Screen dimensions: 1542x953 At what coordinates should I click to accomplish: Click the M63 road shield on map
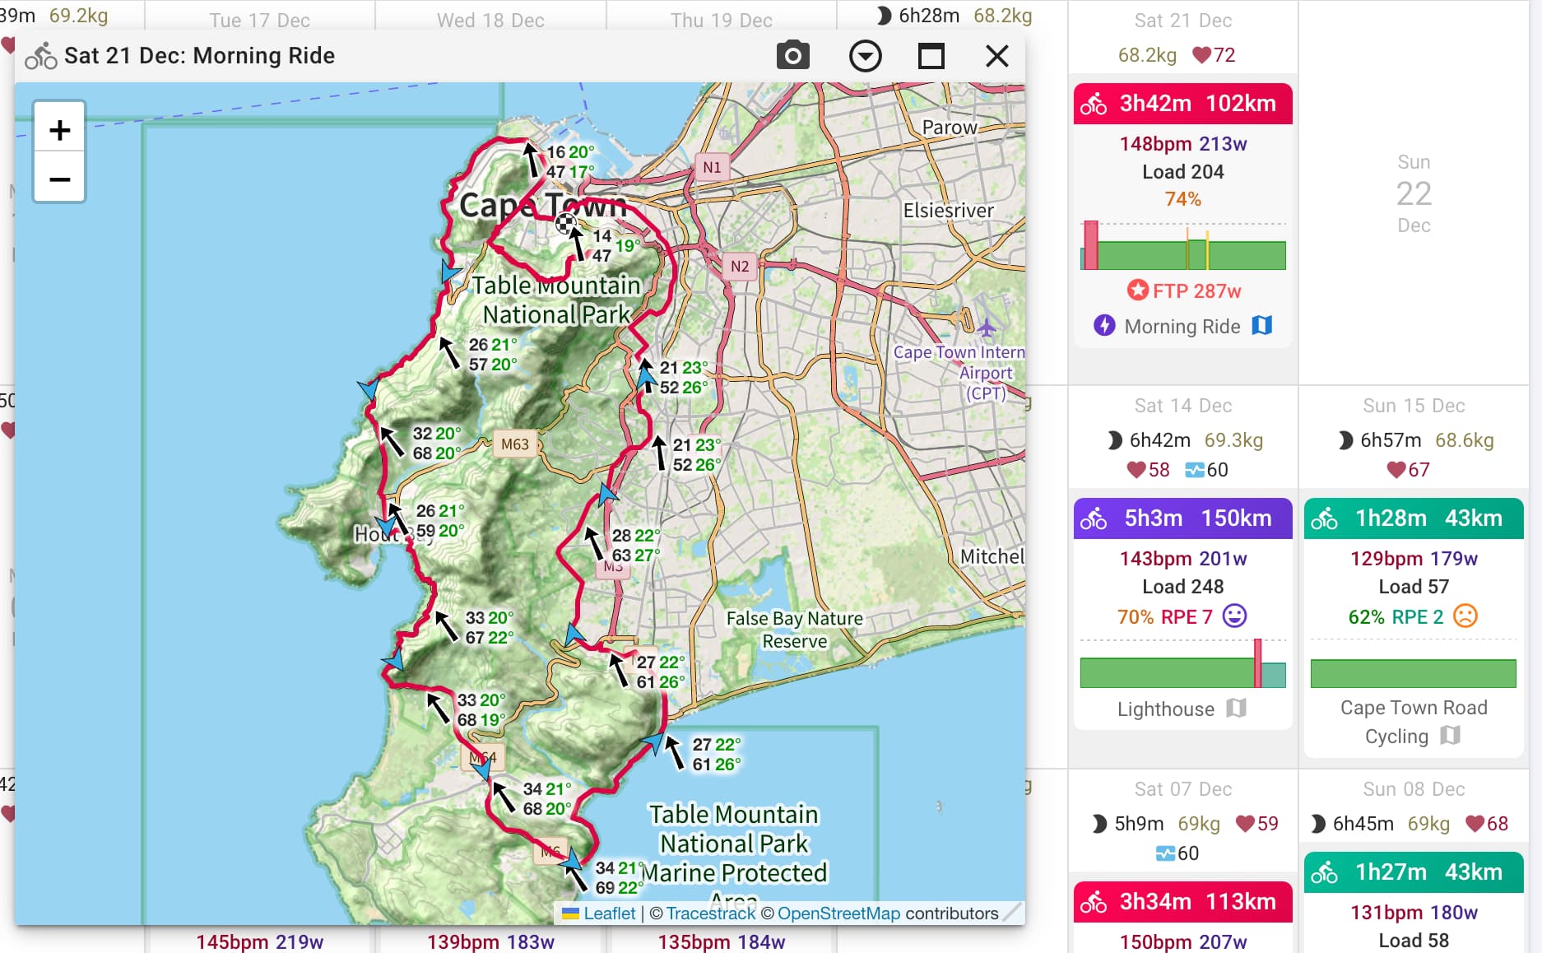[x=515, y=444]
